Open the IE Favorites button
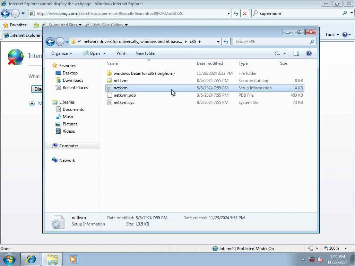Image resolution: width=355 pixels, height=266 pixels. point(15,25)
